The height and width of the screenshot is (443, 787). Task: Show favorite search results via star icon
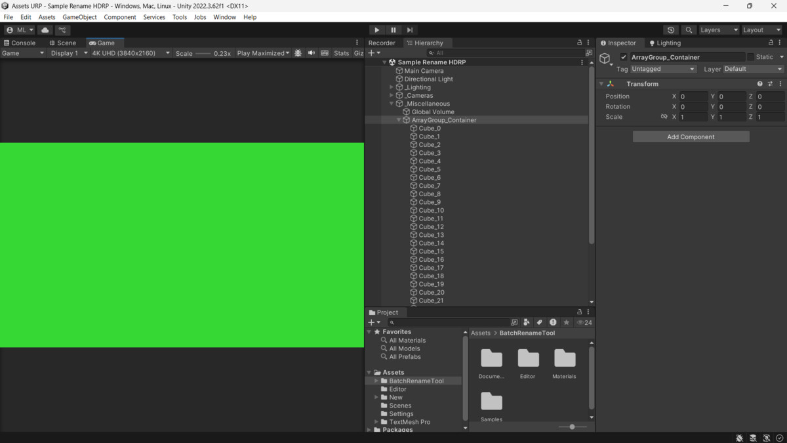(567, 322)
